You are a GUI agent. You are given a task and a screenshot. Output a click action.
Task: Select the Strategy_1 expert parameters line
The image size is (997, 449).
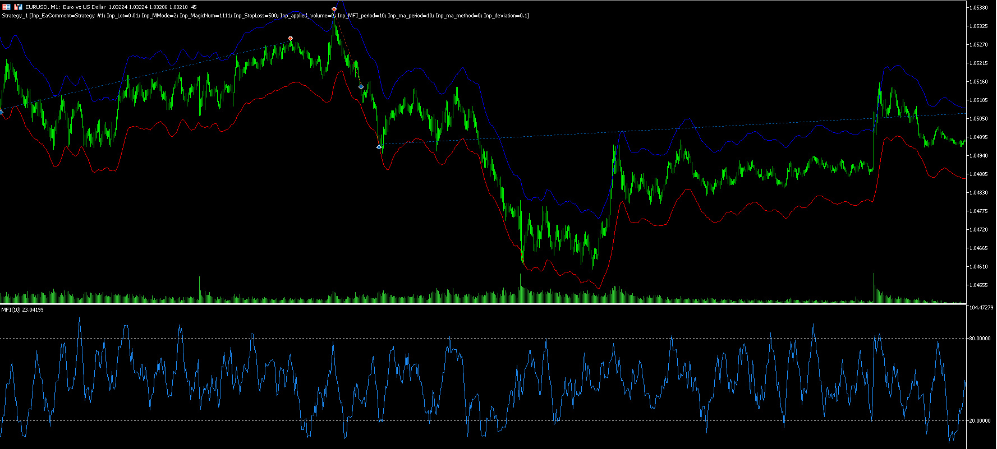click(x=265, y=16)
